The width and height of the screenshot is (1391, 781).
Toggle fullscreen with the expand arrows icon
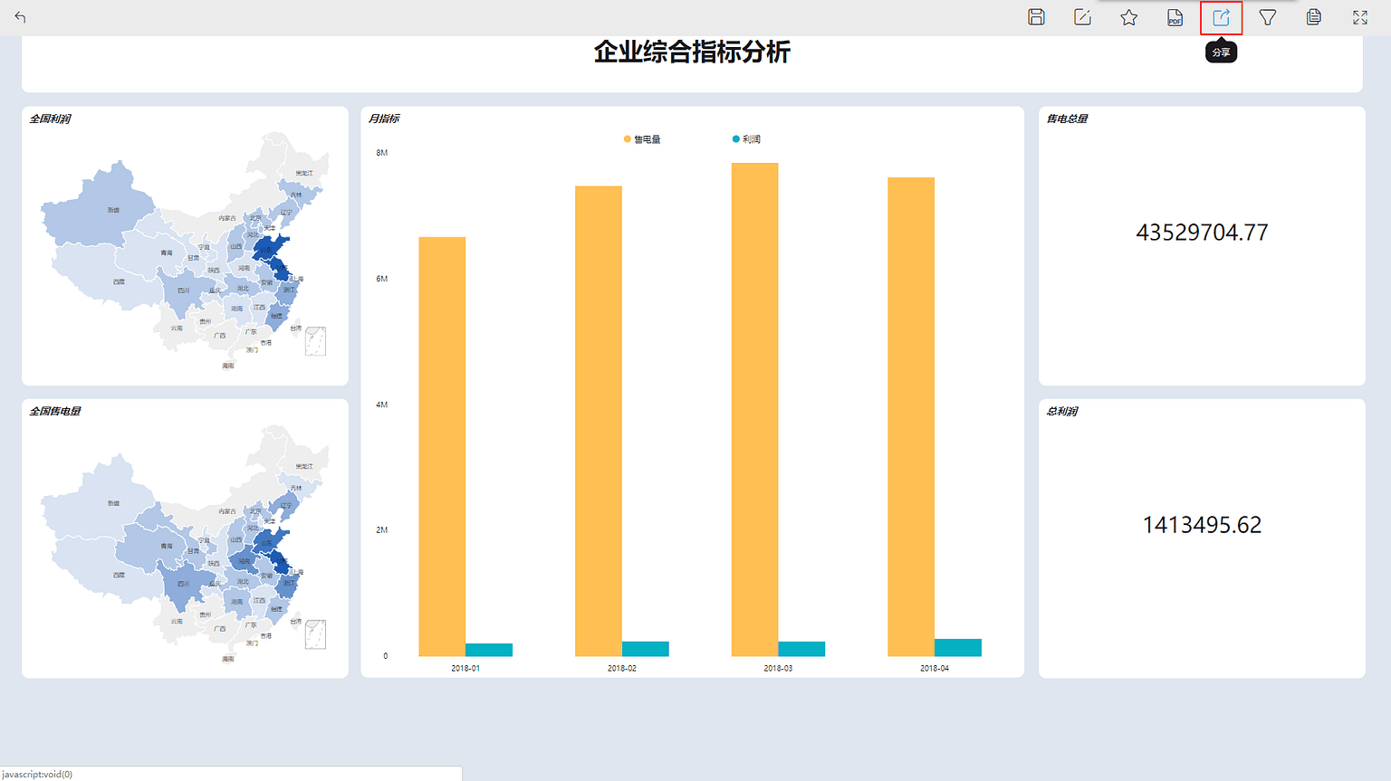click(x=1360, y=17)
